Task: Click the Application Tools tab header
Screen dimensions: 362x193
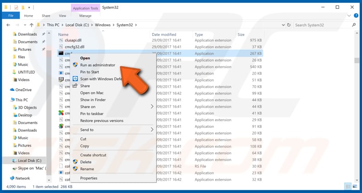Action: (86, 8)
